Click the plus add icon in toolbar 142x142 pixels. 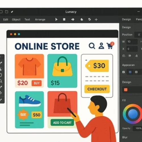pos(96,20)
